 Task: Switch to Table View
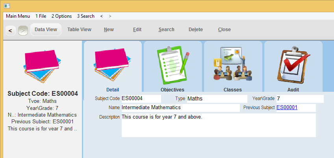(x=79, y=30)
